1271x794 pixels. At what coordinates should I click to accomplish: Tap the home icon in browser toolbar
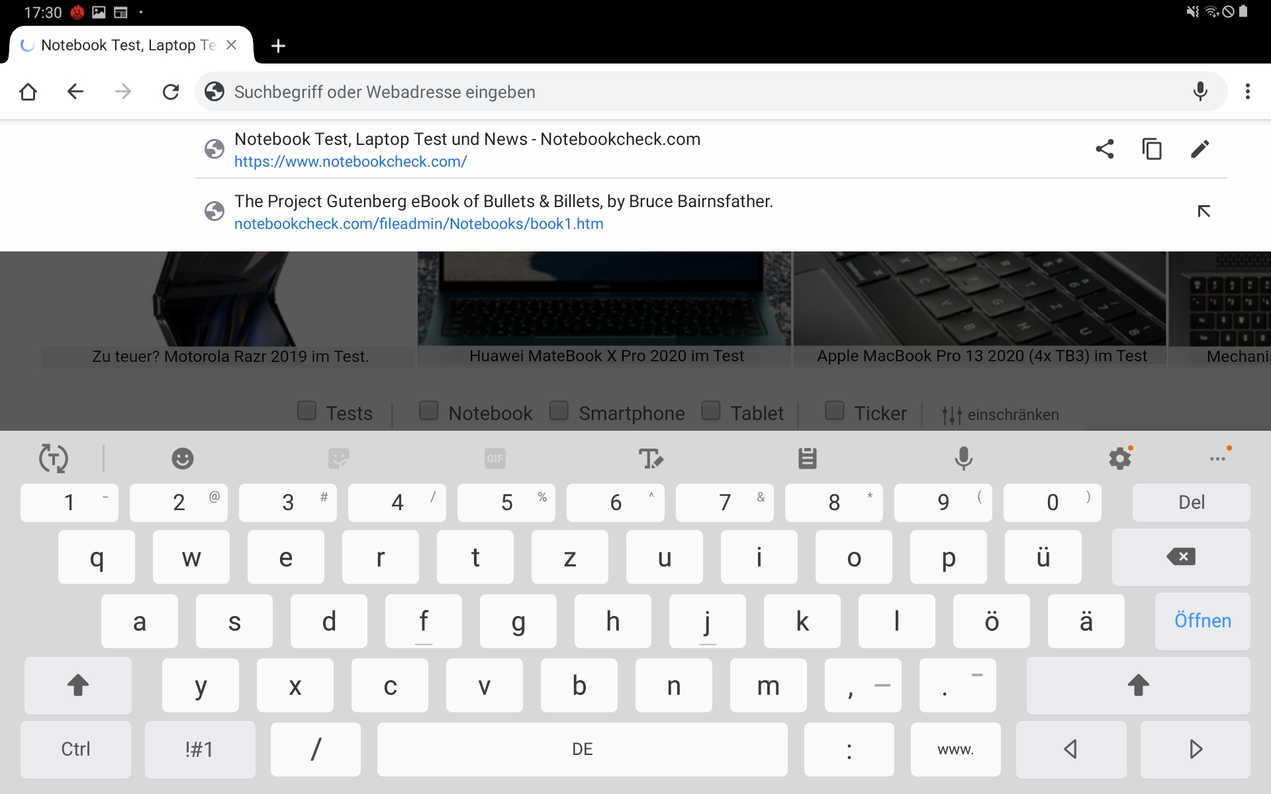point(28,91)
